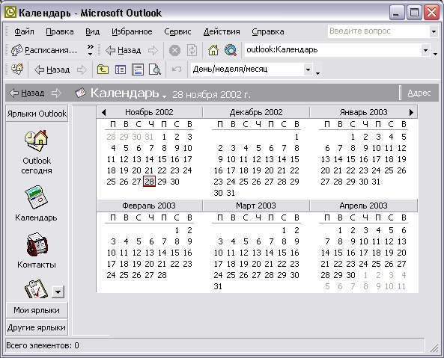Open the outlook:Календарь address dropdown arrow
Viewport: 444px width, 358px height.
point(425,50)
